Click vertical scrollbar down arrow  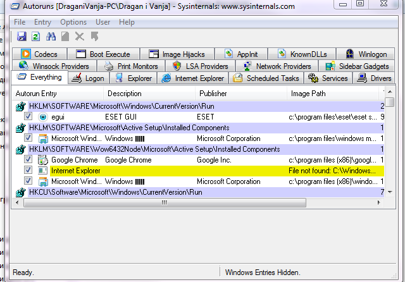(390, 192)
